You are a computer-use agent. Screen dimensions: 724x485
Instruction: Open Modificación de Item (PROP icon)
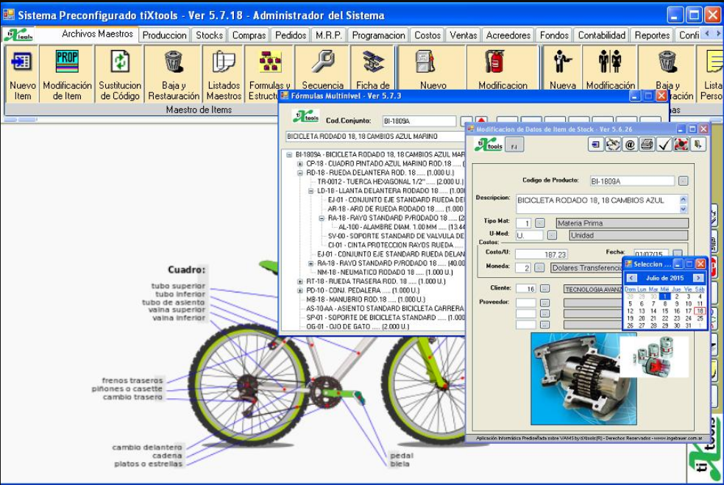pos(67,73)
